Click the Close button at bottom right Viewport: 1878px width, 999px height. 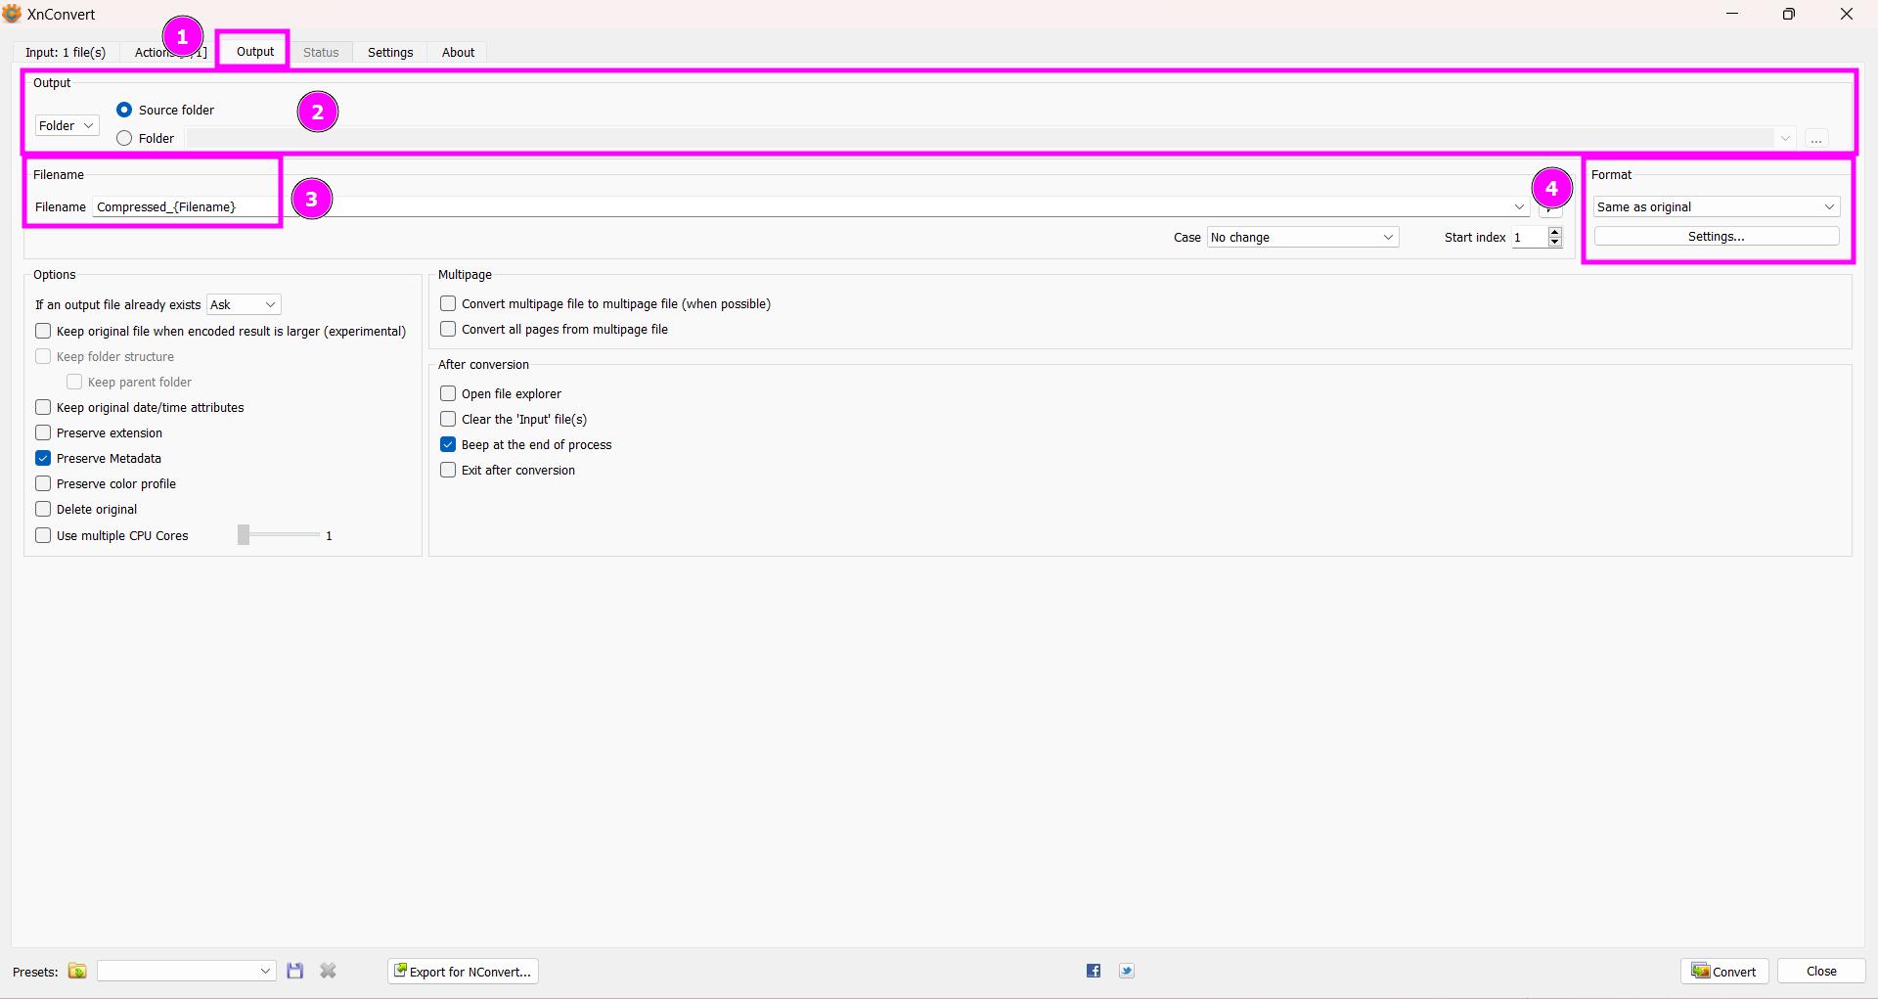coord(1821,971)
